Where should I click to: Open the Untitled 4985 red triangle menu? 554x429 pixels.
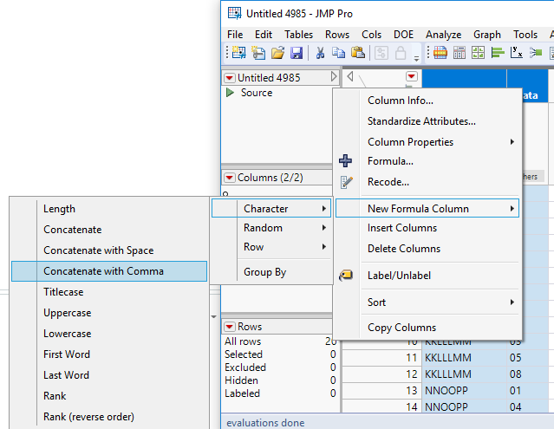[x=230, y=78]
